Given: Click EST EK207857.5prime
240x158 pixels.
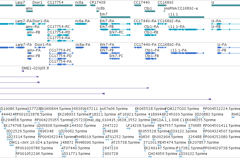Looking at the screenshot, I should 189,145.
